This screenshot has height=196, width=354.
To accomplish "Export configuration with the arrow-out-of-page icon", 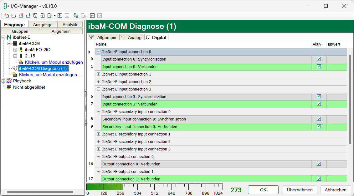I will 49,16.
